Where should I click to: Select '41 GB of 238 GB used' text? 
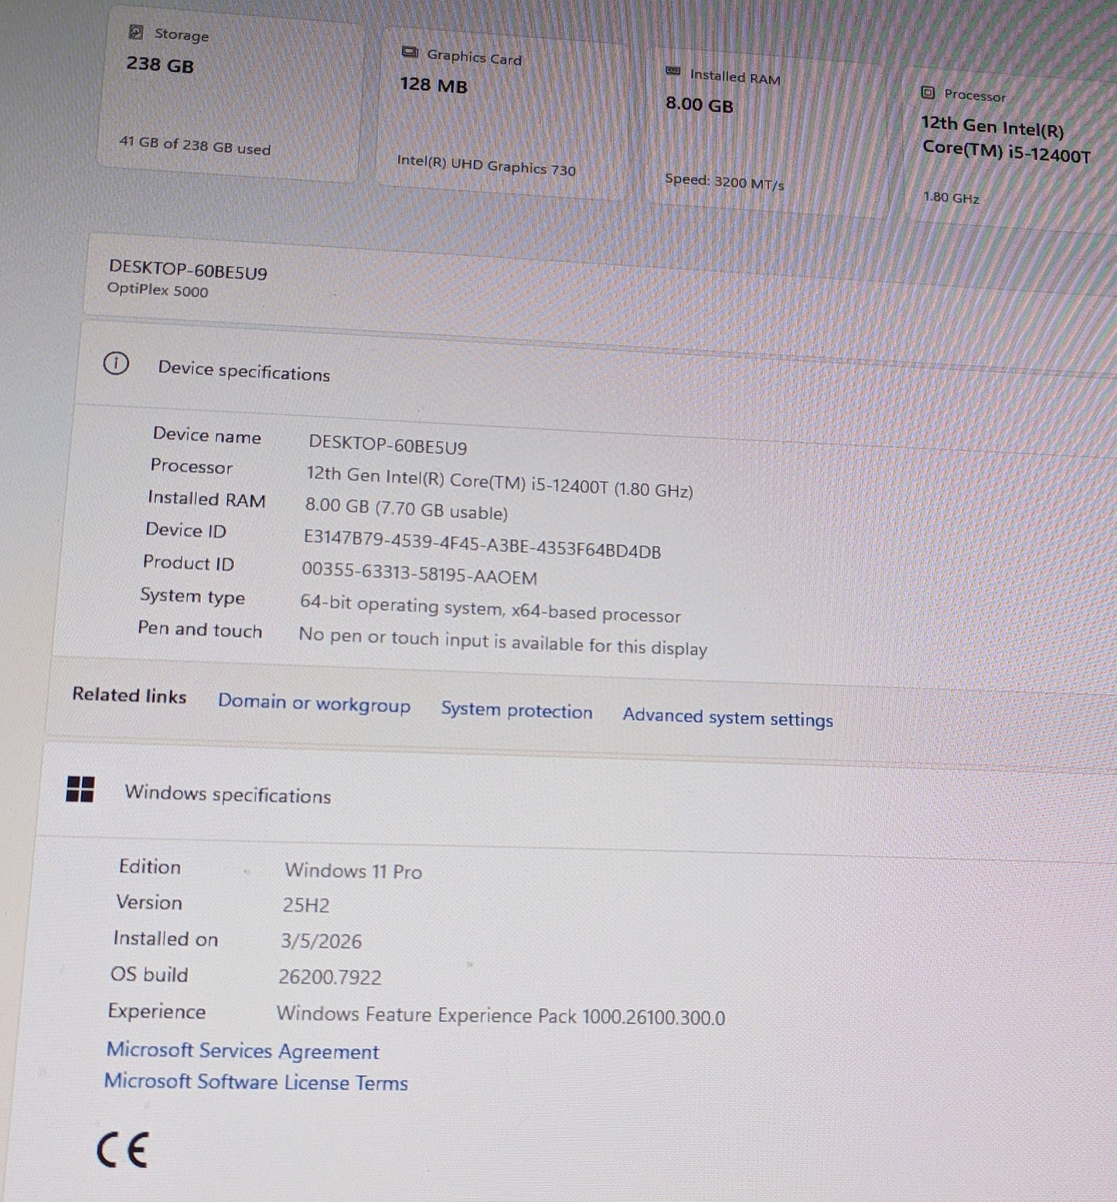(195, 145)
